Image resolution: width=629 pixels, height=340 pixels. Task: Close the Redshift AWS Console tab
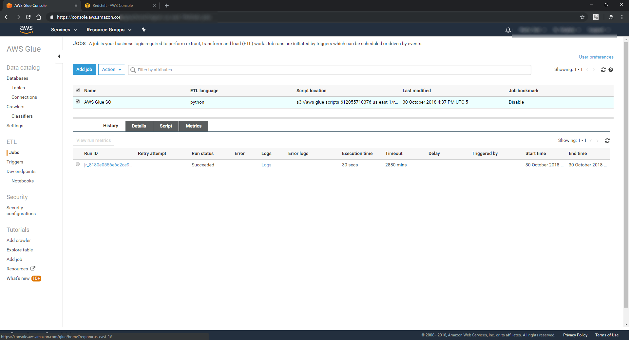coord(154,6)
